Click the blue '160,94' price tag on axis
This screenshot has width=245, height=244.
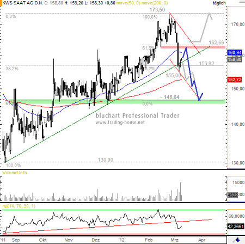[235, 53]
